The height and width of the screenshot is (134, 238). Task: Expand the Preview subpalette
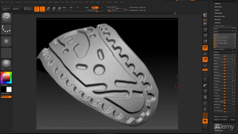pos(218,19)
